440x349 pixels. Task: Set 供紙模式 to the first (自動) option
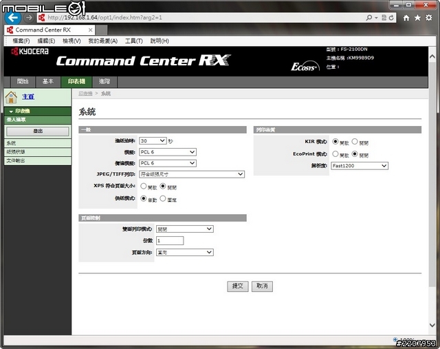tap(144, 198)
